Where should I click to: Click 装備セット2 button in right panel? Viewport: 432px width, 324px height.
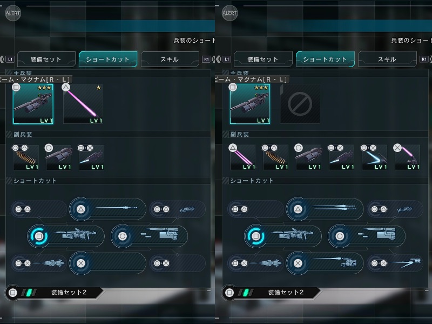272,292
